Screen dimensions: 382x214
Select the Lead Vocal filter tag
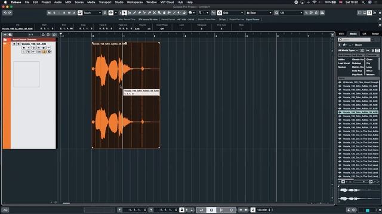click(x=344, y=64)
